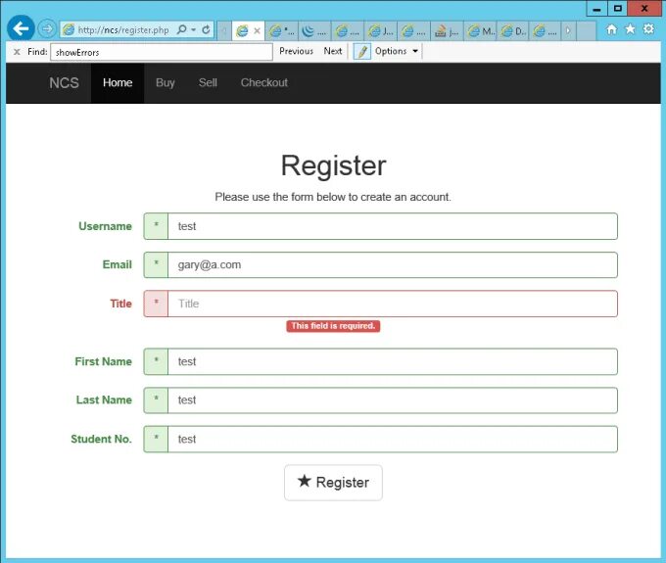This screenshot has width=666, height=563.
Task: Click the browser Back arrow button
Action: 21,28
